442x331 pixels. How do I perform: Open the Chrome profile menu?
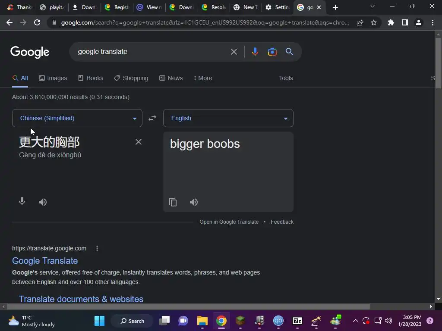[x=419, y=22]
